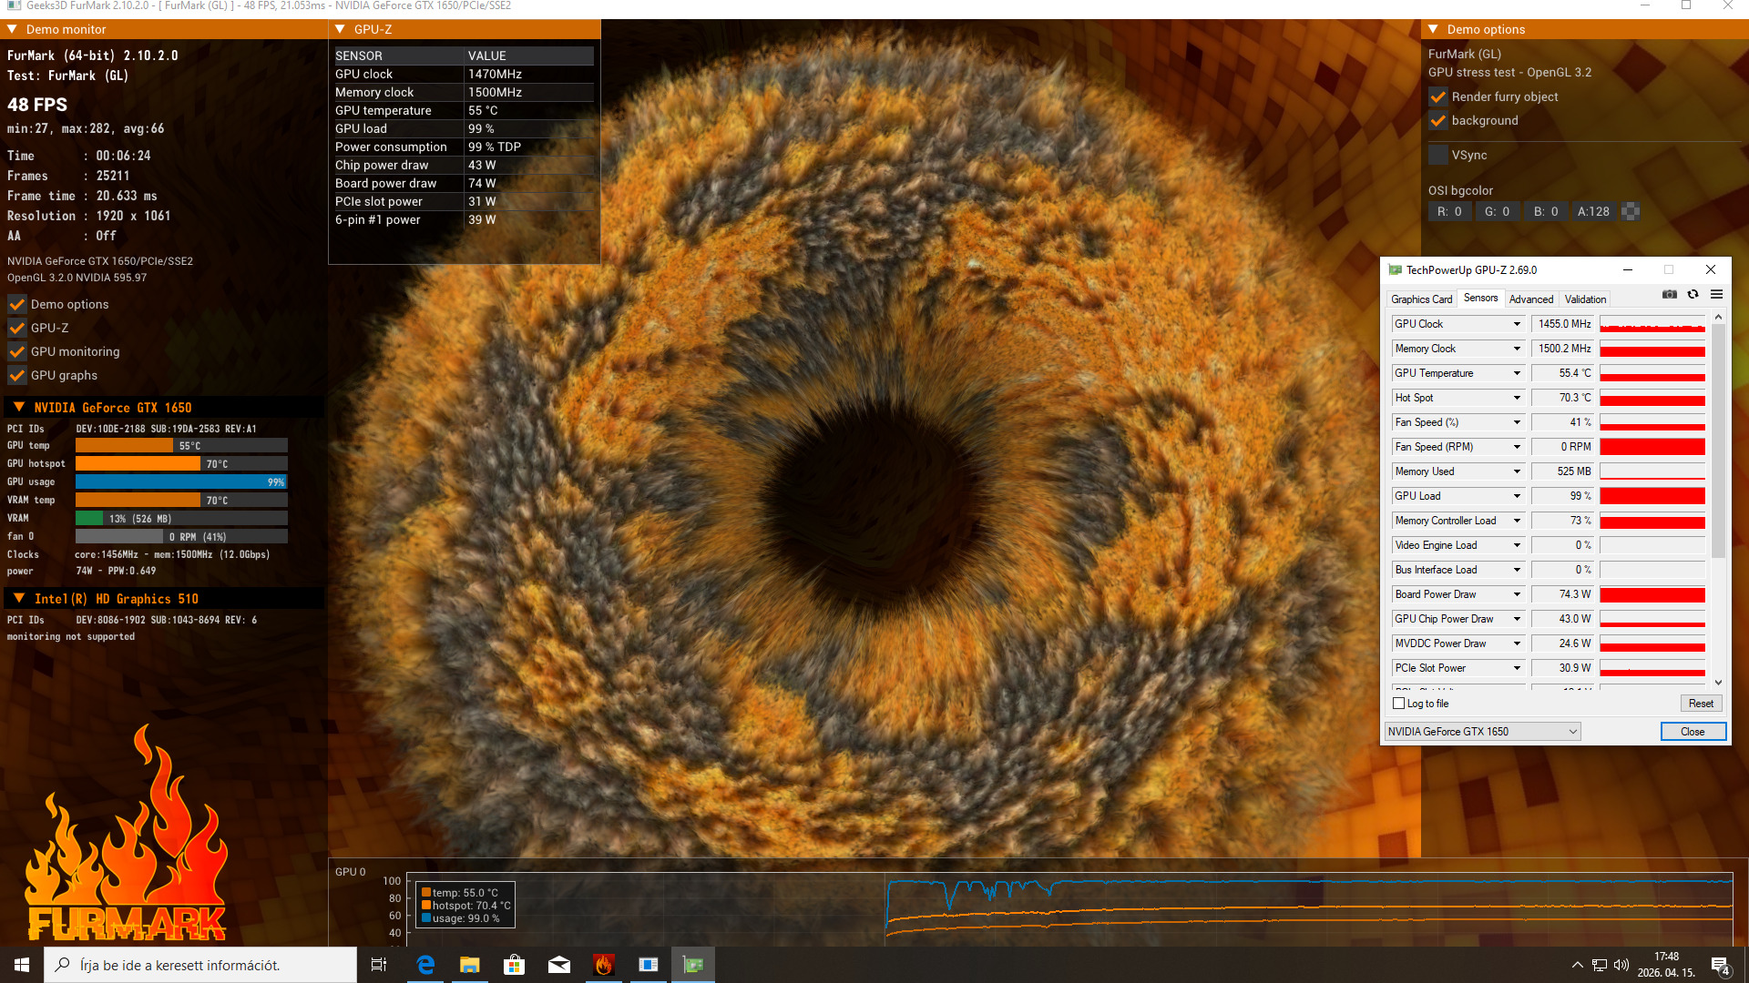Click the OSI bgcolor picker icon

coord(1631,211)
